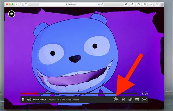173x111 pixels.
Task: Mute the tab audio icon in address bar
Action: coord(99,4)
